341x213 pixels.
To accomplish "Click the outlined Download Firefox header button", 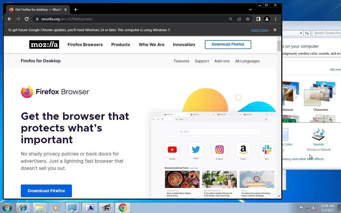I will (x=228, y=44).
